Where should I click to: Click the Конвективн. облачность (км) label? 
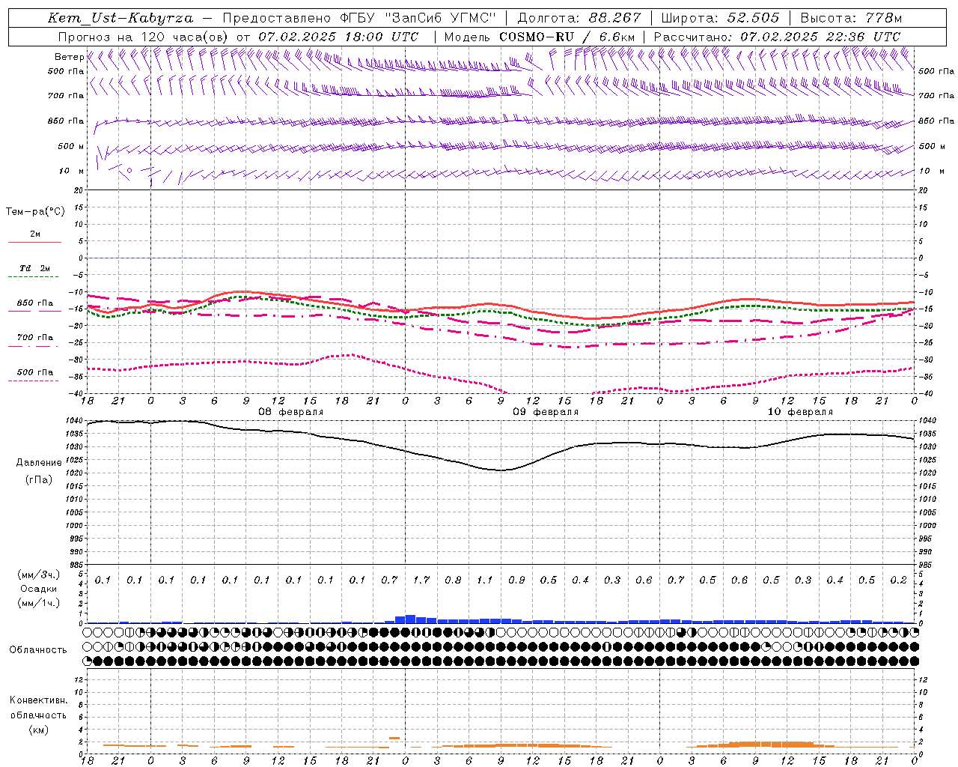click(38, 715)
